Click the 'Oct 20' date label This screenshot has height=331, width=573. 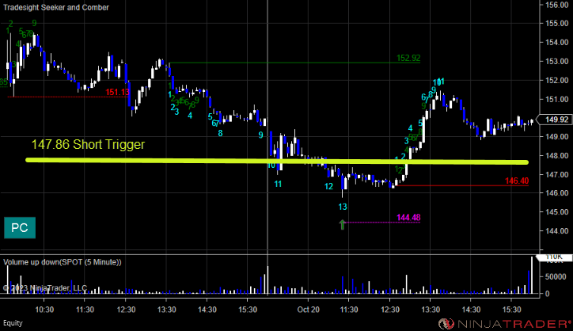point(308,310)
